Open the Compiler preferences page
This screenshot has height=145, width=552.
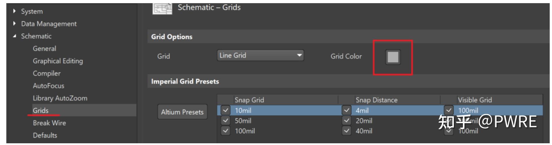pos(47,74)
